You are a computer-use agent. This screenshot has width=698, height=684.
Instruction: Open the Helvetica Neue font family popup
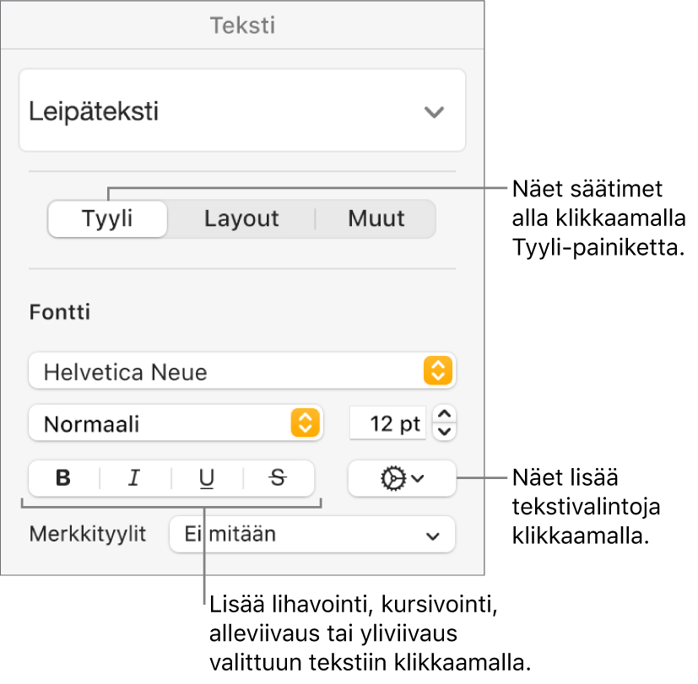point(241,371)
